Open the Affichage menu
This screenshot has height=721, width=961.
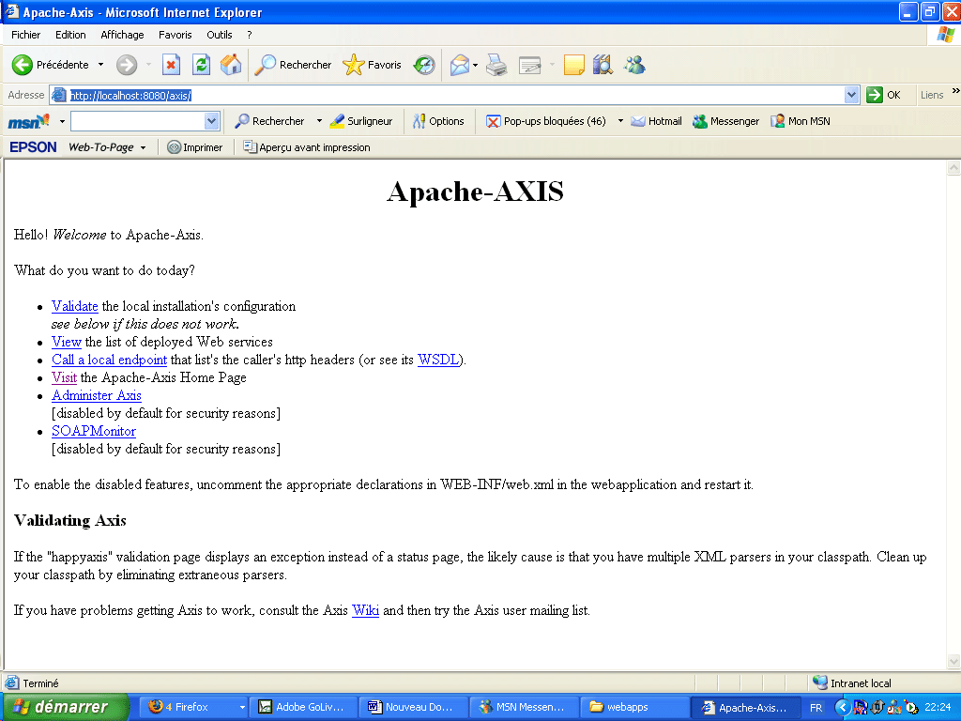pyautogui.click(x=122, y=35)
